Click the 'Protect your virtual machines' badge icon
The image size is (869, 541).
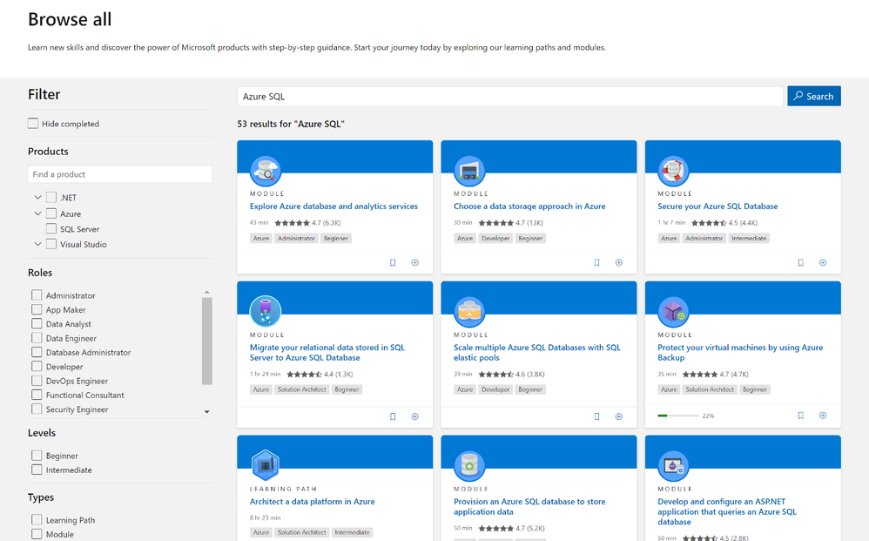(673, 312)
